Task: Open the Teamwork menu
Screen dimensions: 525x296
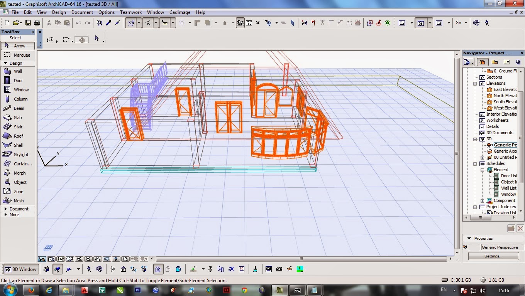Action: click(x=131, y=12)
